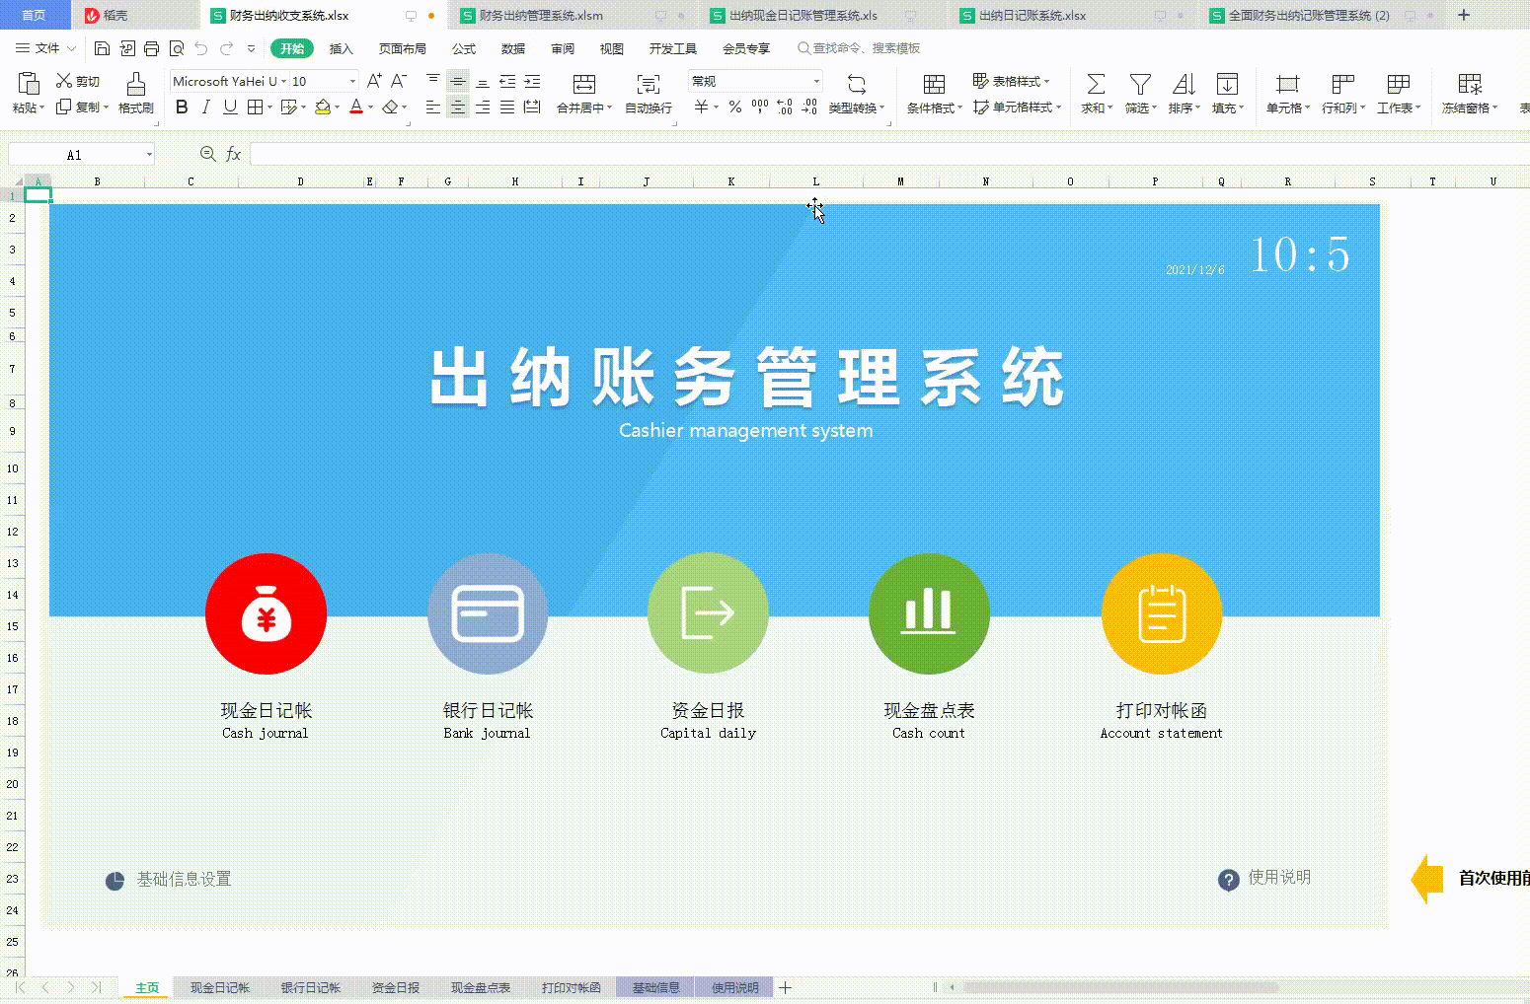Open the Account statement document icon
Image resolution: width=1530 pixels, height=1004 pixels.
pyautogui.click(x=1161, y=612)
